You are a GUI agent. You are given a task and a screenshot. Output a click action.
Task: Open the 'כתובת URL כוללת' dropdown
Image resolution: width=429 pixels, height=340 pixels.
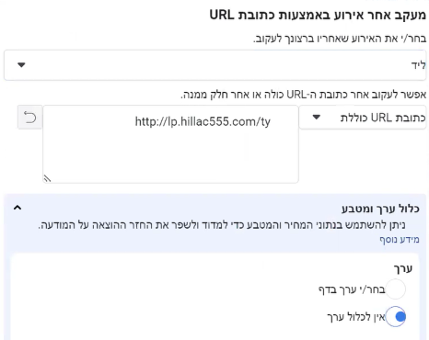[363, 118]
